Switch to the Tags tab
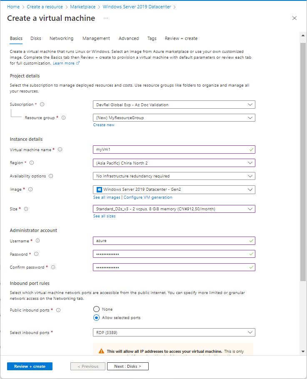This screenshot has width=307, height=379. point(152,38)
